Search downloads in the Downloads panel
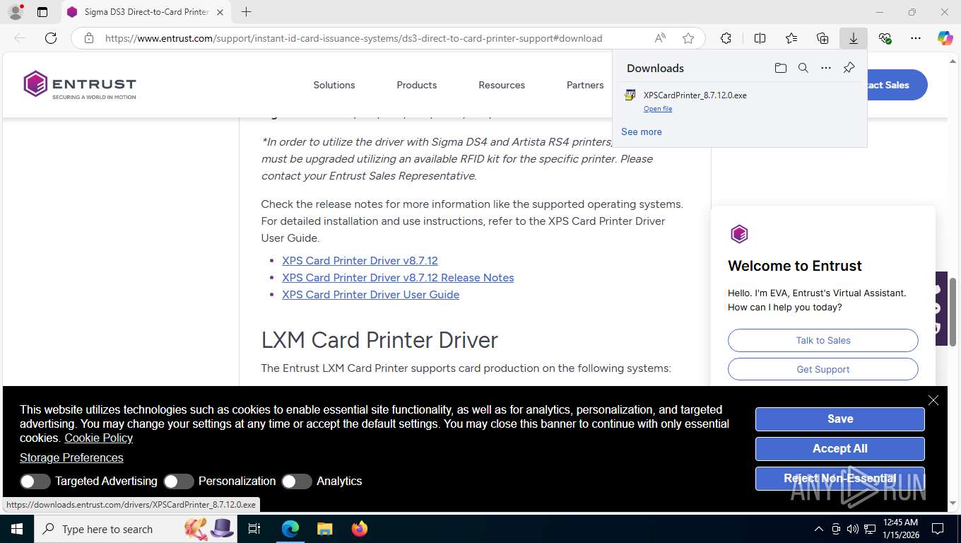 pyautogui.click(x=803, y=68)
